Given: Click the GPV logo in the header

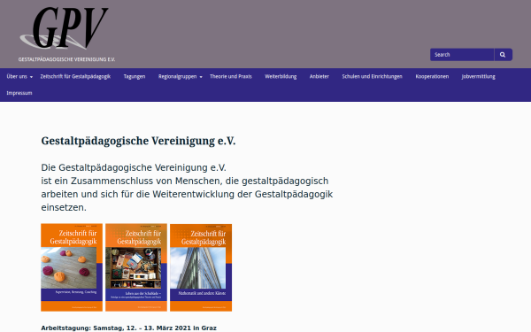Looking at the screenshot, I should coord(65,27).
